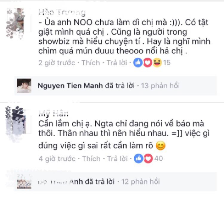Reply to first comment via 'Trả lời'
Viewport: 224px width, 198px height.
[117, 63]
